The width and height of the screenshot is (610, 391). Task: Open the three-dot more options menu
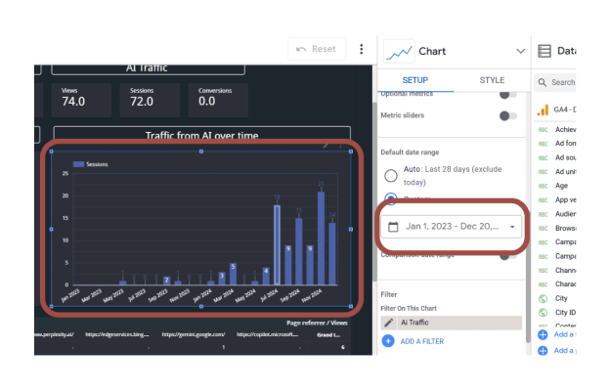[362, 49]
